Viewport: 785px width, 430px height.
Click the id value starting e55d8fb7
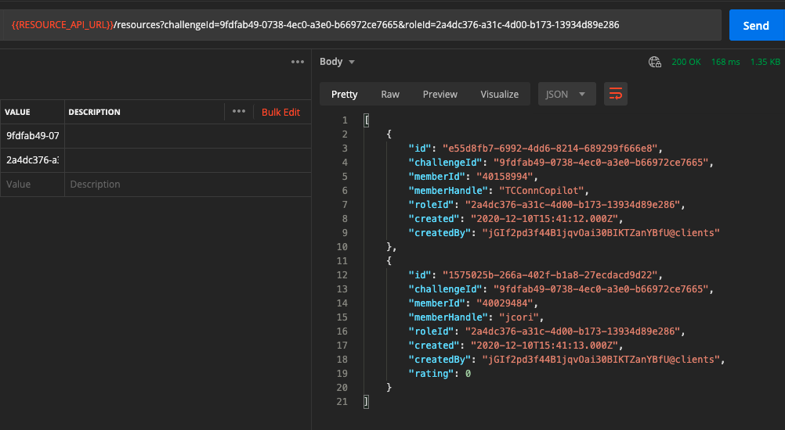pos(550,149)
